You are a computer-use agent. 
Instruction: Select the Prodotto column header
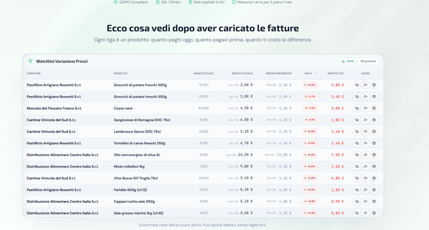[x=121, y=74]
